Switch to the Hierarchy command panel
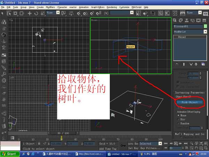The height and width of the screenshot is (157, 209). coord(186,20)
